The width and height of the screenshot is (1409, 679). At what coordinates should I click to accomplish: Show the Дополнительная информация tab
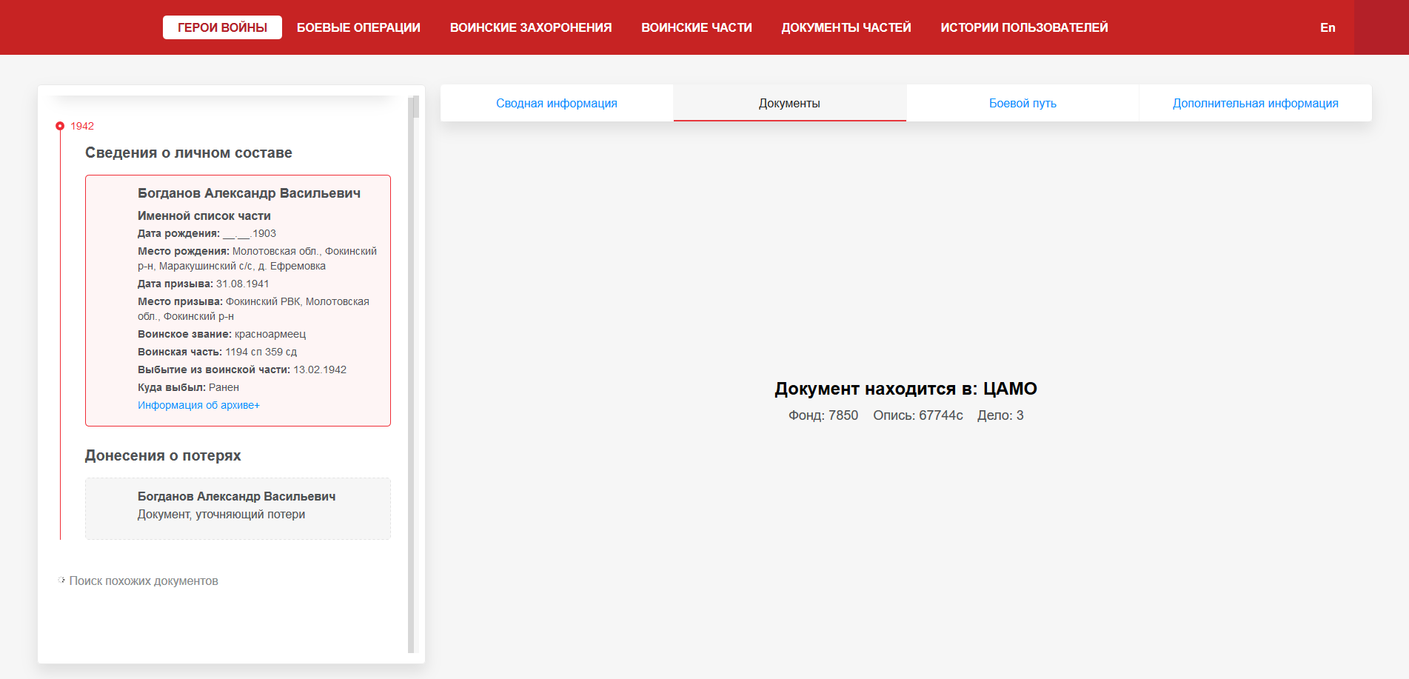(1255, 103)
